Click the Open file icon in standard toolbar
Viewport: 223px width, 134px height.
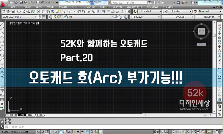tap(8, 12)
